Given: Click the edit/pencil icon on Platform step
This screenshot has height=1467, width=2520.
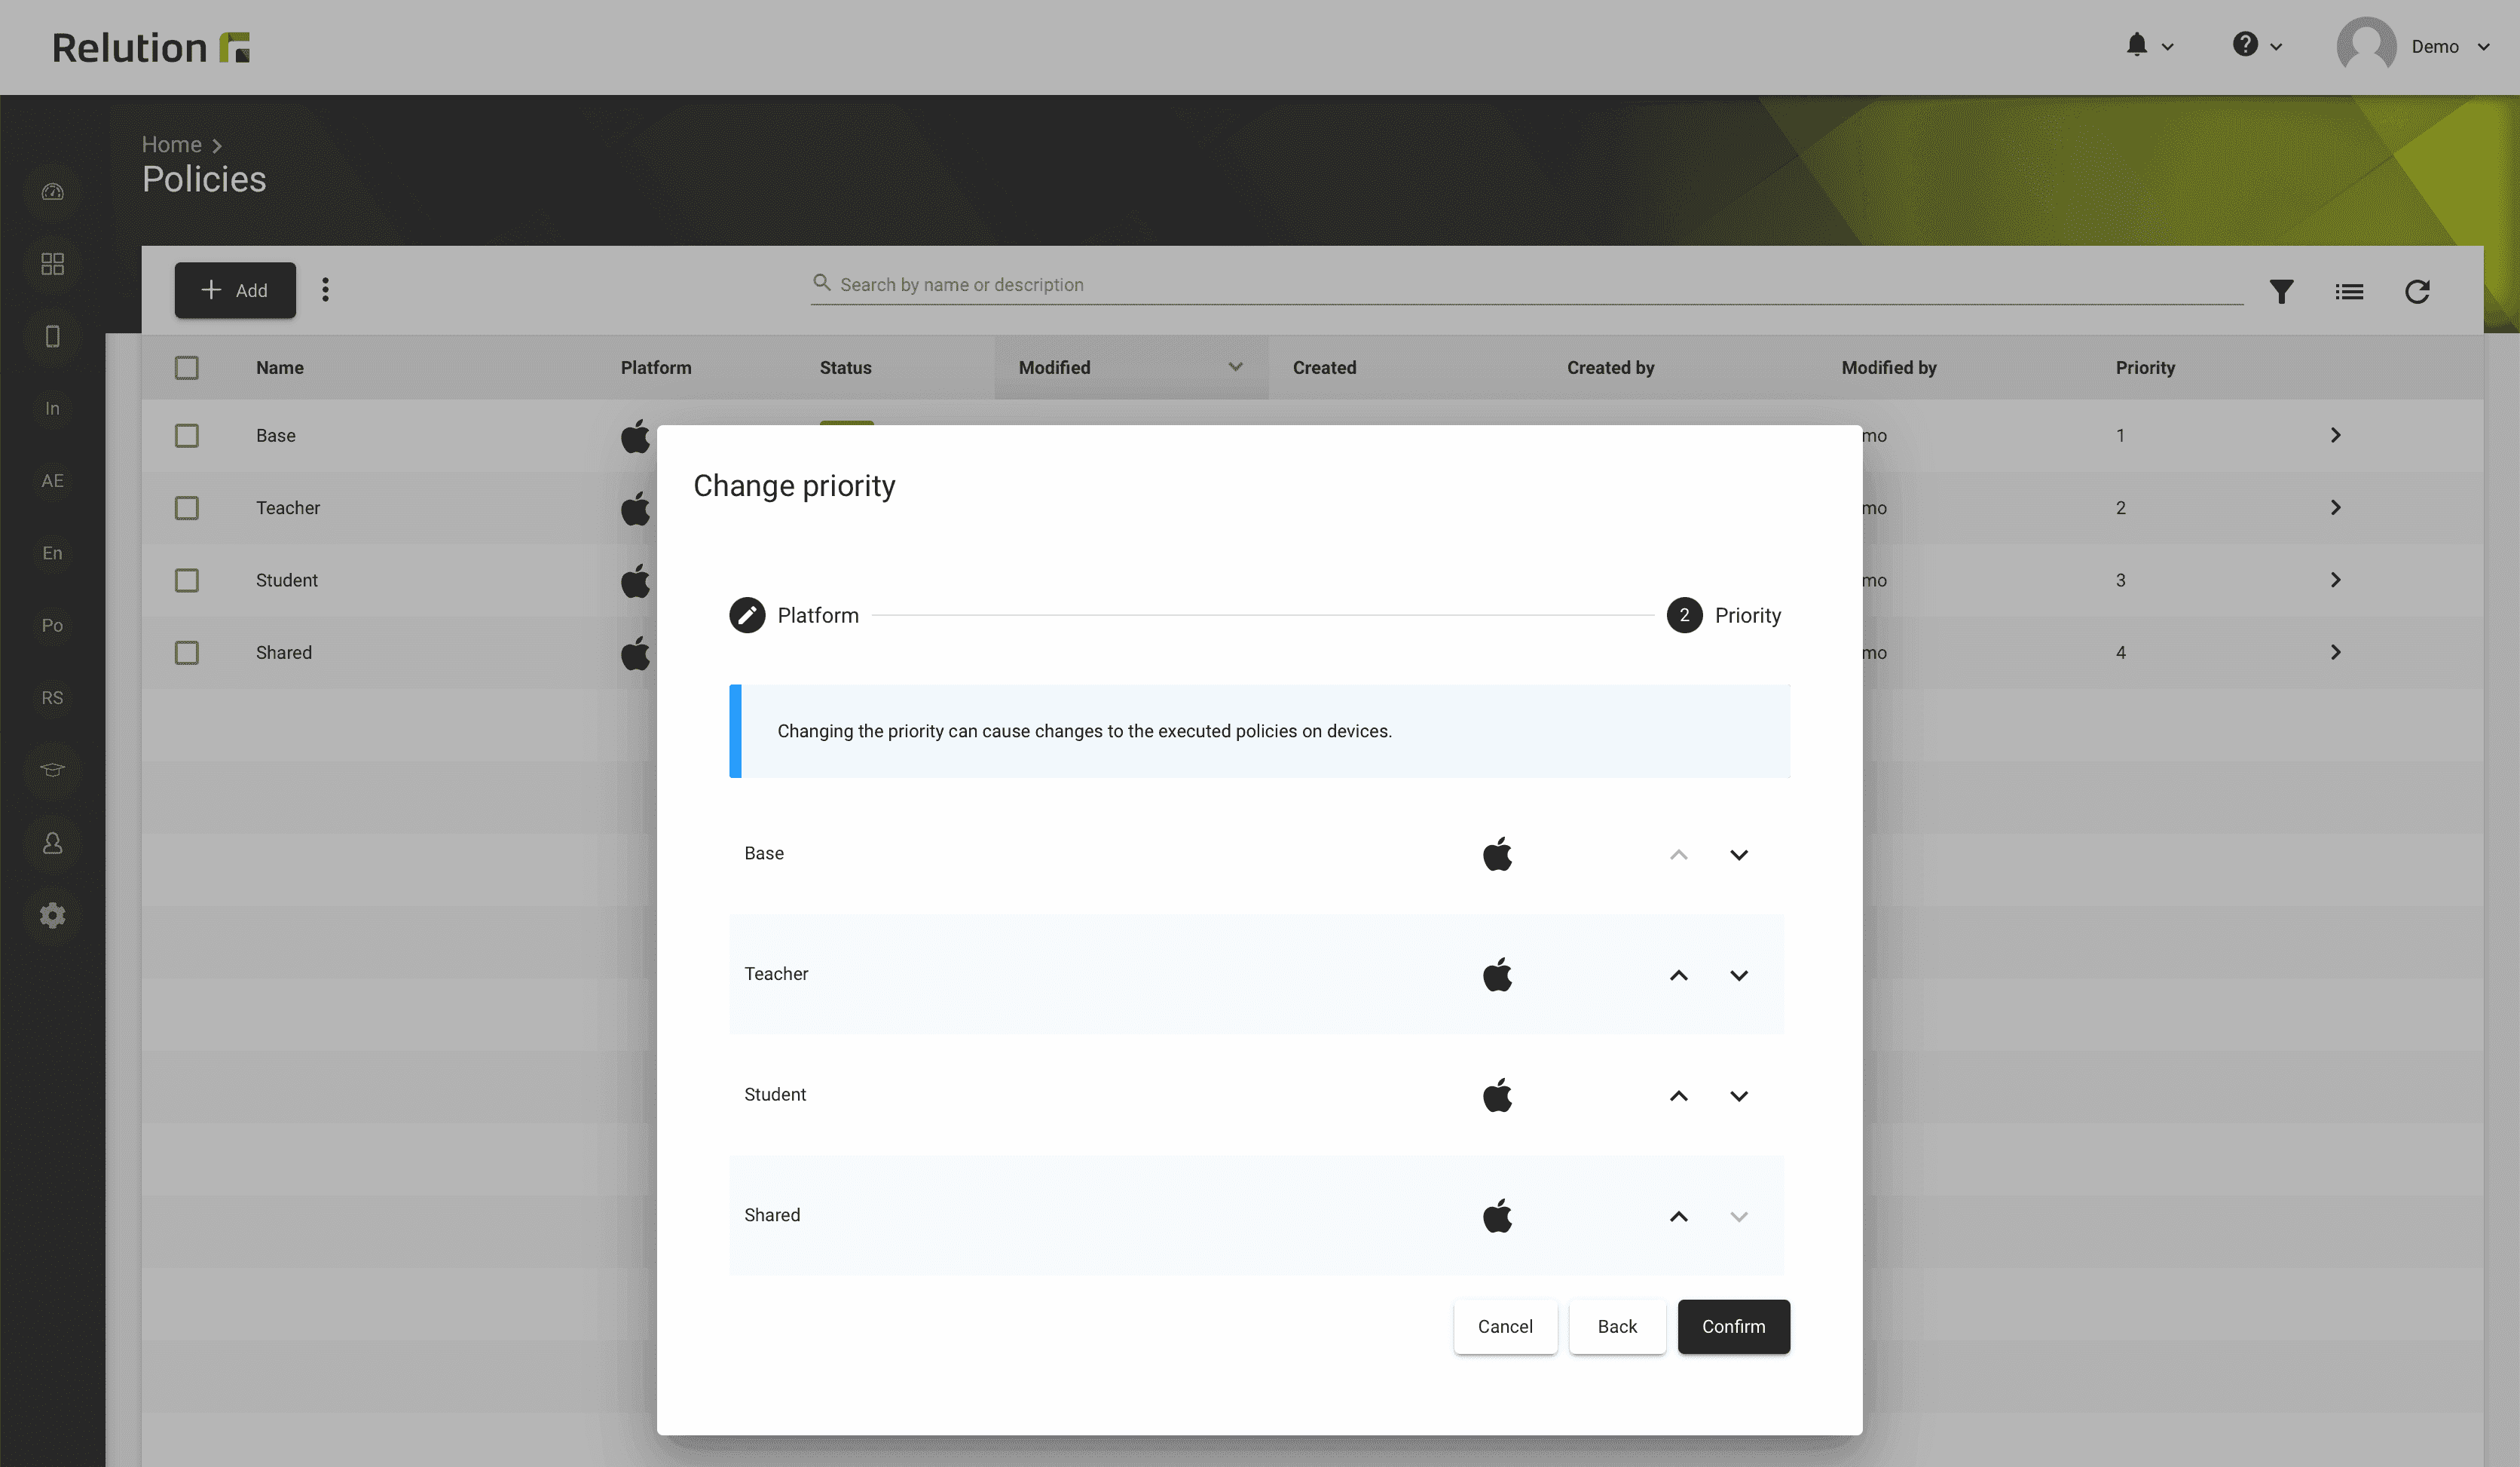Looking at the screenshot, I should [x=747, y=614].
